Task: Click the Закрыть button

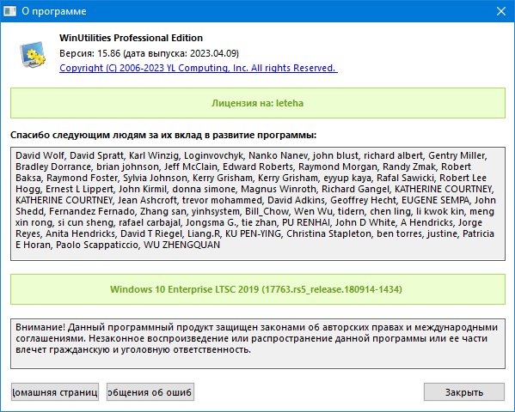Action: click(463, 392)
